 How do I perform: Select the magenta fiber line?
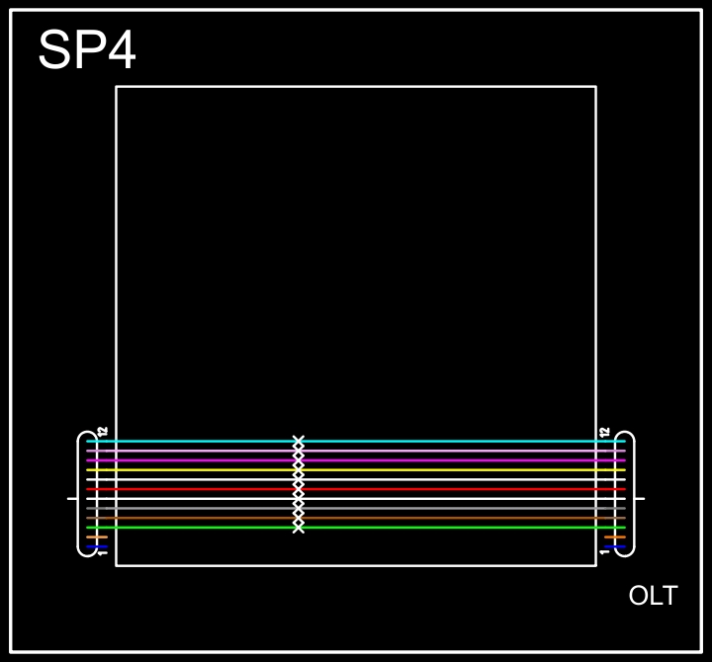pos(445,460)
